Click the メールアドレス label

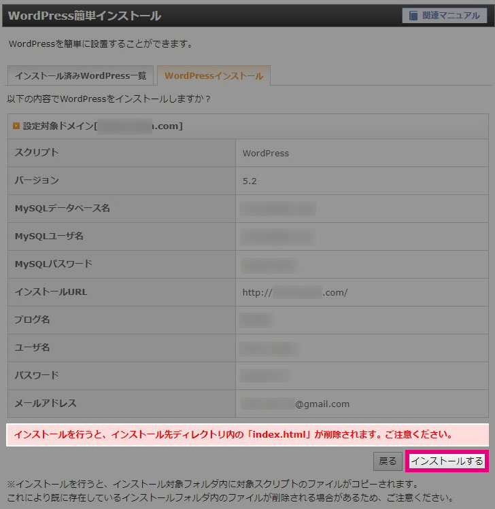46,403
